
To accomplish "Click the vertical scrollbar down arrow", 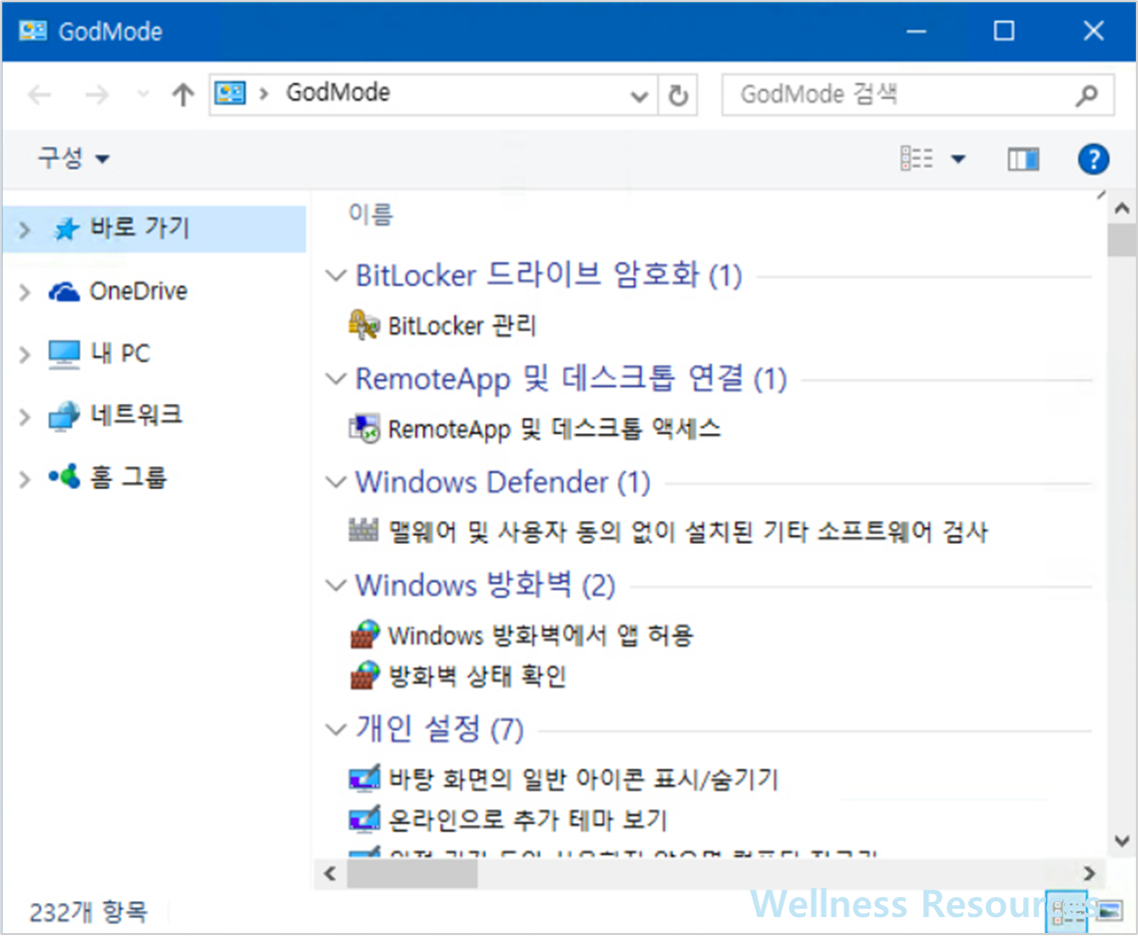I will point(1122,841).
